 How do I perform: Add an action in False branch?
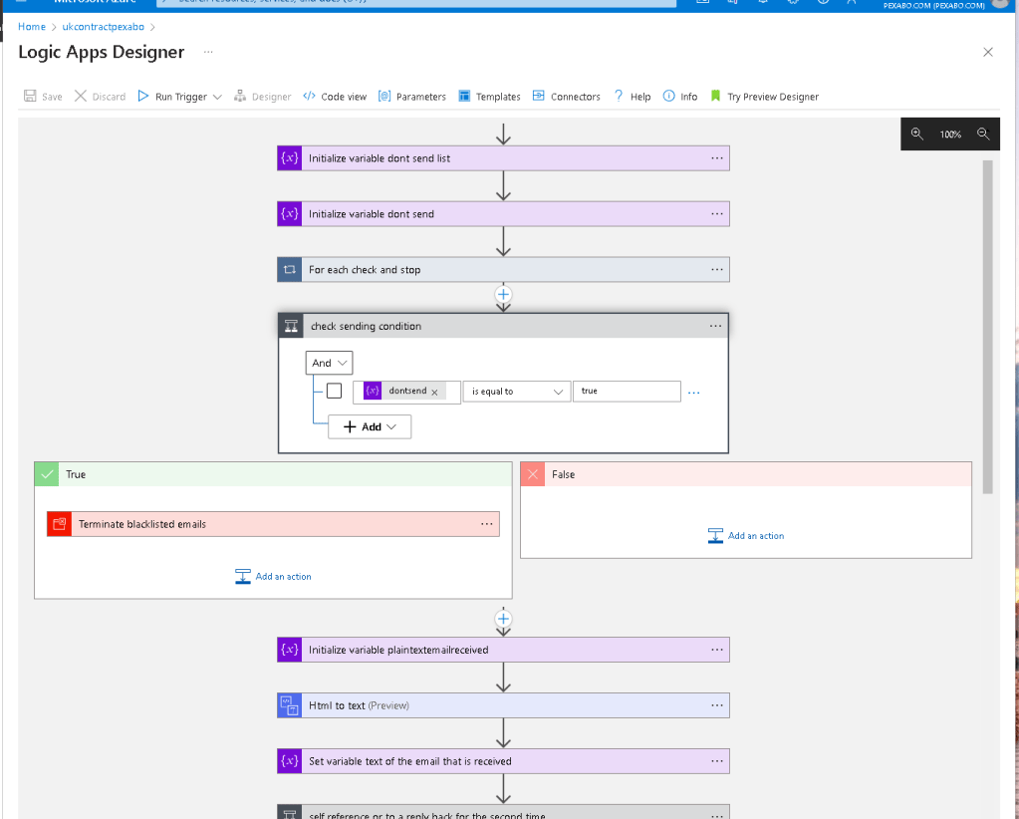(x=746, y=536)
